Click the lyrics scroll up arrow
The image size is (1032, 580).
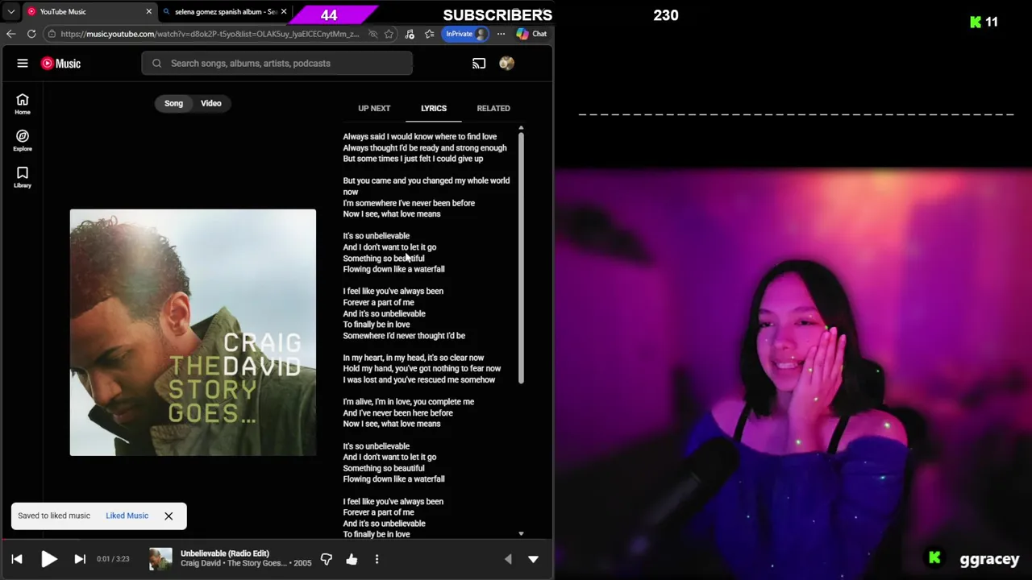(x=521, y=127)
